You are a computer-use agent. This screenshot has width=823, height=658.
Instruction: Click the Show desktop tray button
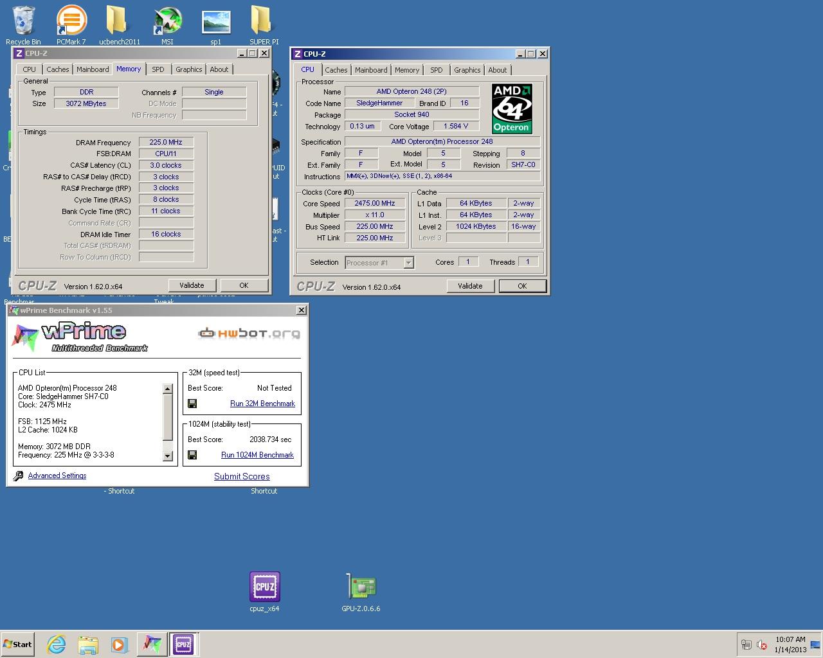click(x=815, y=645)
